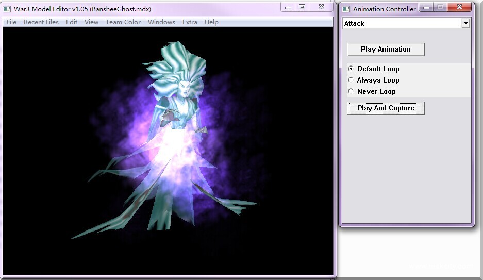Expand the Attack animation dropdown arrow
Viewport: 483px width, 280px height.
click(465, 23)
